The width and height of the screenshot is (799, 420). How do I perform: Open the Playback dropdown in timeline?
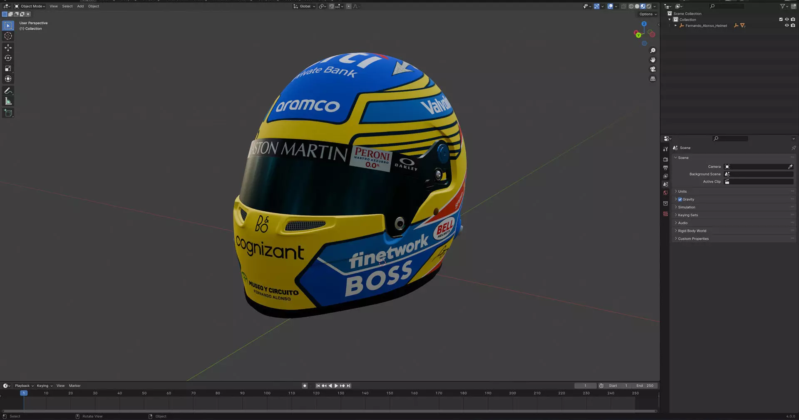click(24, 386)
